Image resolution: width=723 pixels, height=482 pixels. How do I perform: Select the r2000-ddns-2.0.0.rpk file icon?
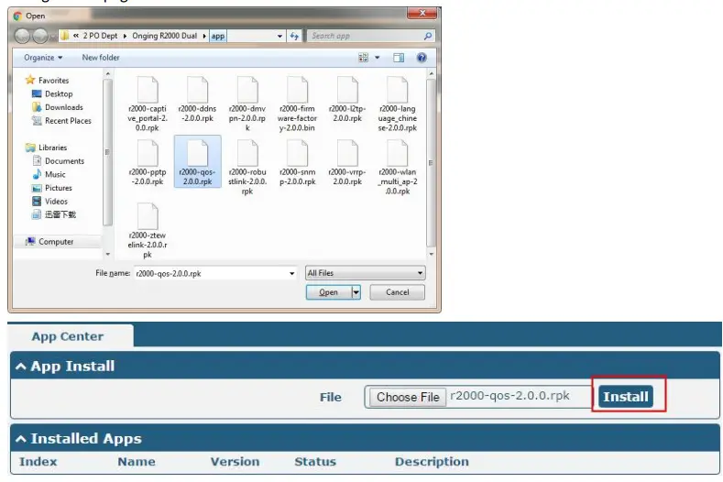click(197, 90)
